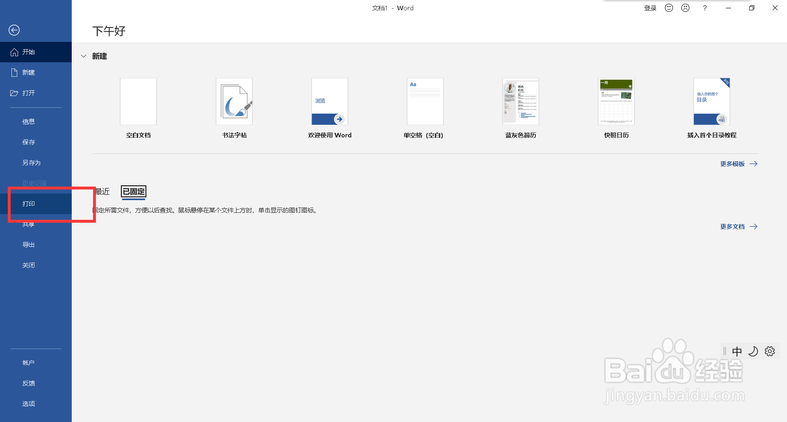Send a frown feedback icon

(x=685, y=8)
